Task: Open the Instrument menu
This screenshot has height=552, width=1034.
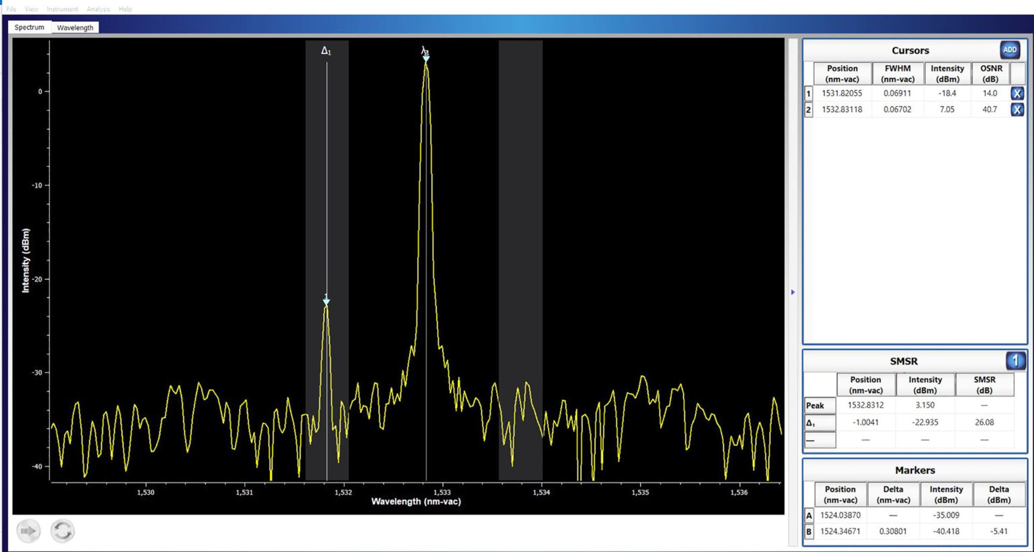Action: [x=62, y=9]
